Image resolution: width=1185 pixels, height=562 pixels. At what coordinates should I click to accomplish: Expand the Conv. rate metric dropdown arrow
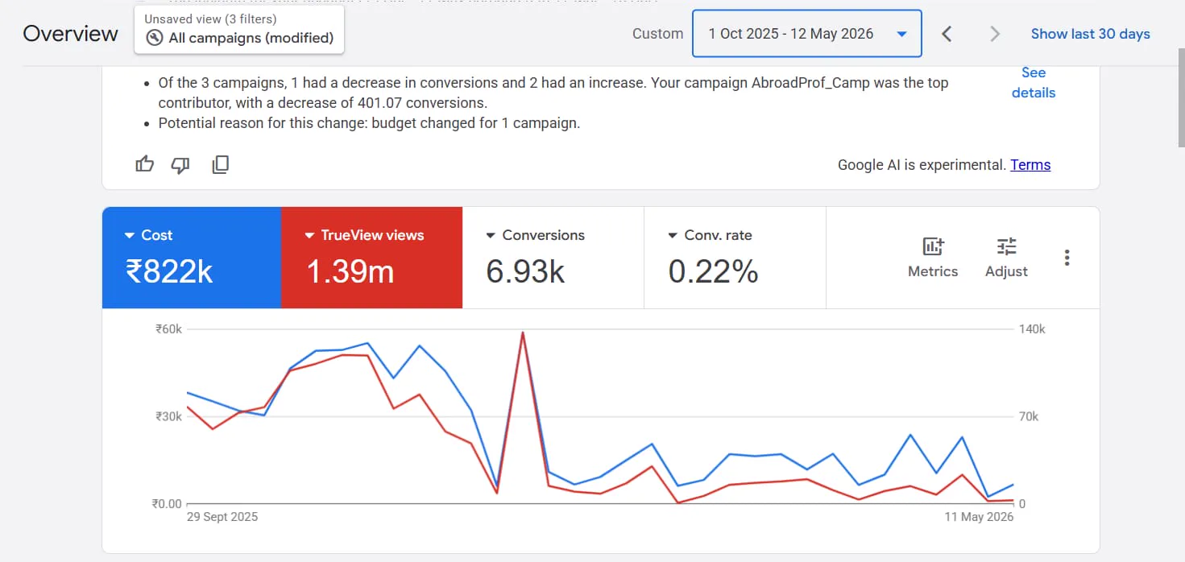tap(673, 236)
